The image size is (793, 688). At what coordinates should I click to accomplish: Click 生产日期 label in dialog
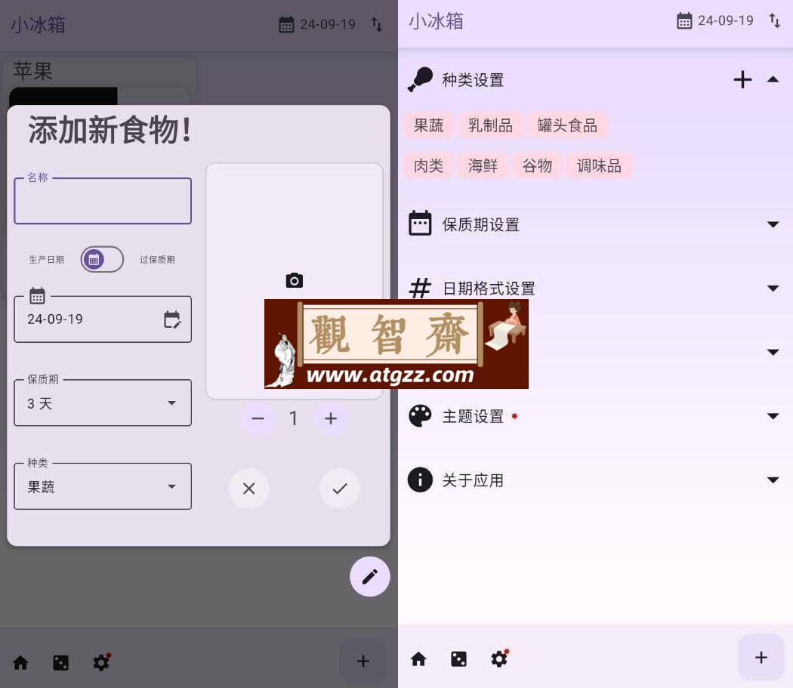point(47,260)
